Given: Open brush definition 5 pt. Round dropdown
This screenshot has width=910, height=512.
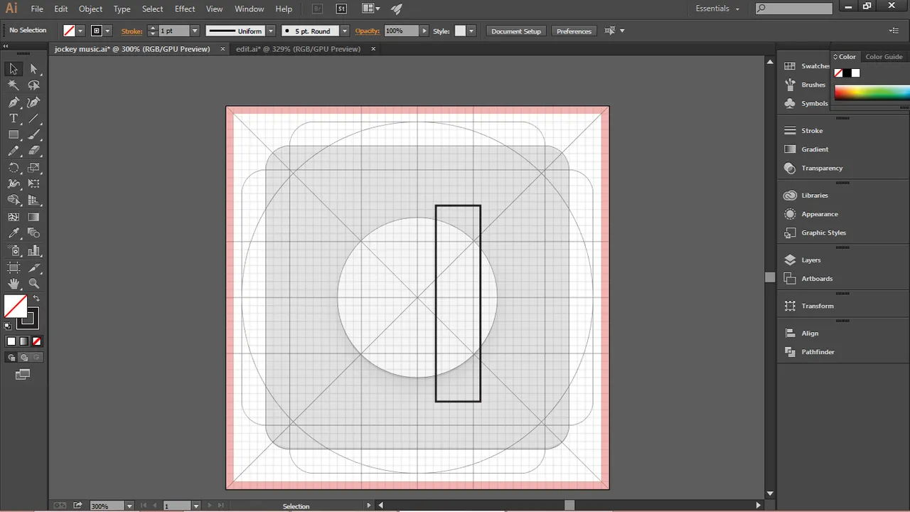Looking at the screenshot, I should [x=345, y=31].
